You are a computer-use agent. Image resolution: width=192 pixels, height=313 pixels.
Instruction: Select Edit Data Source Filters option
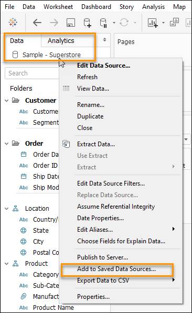[x=111, y=184]
